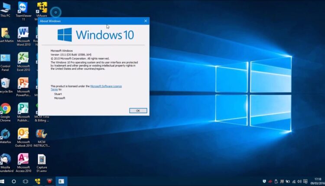Click the taskbar clock showing 17:18
This screenshot has width=325, height=186.
click(318, 181)
